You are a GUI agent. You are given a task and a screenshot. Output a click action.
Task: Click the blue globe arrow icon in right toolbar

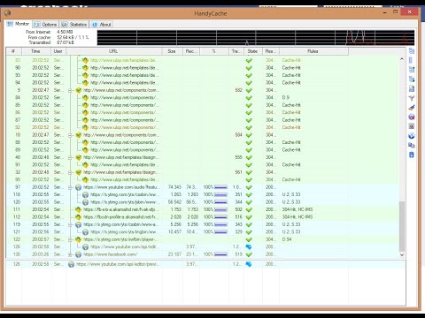pyautogui.click(x=412, y=136)
